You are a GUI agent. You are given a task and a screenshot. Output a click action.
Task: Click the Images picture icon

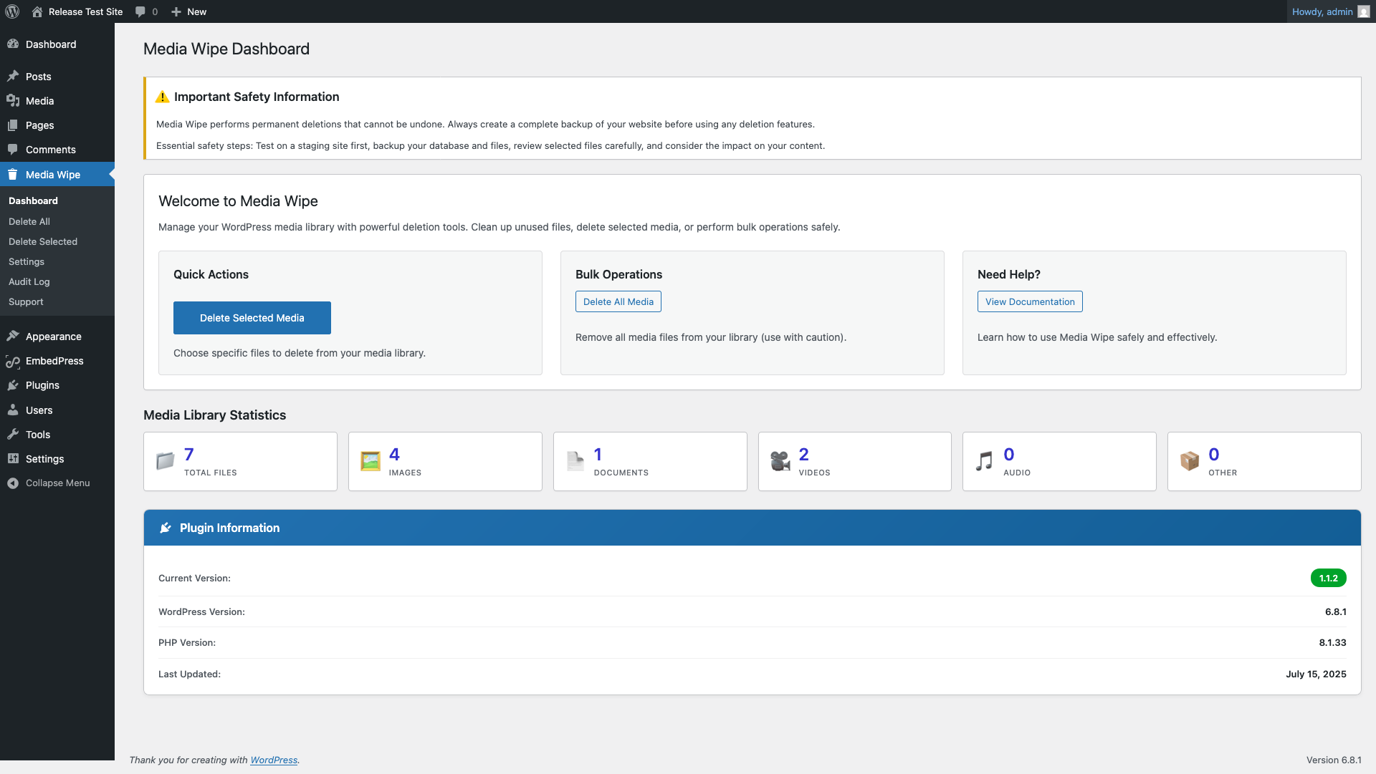click(371, 461)
